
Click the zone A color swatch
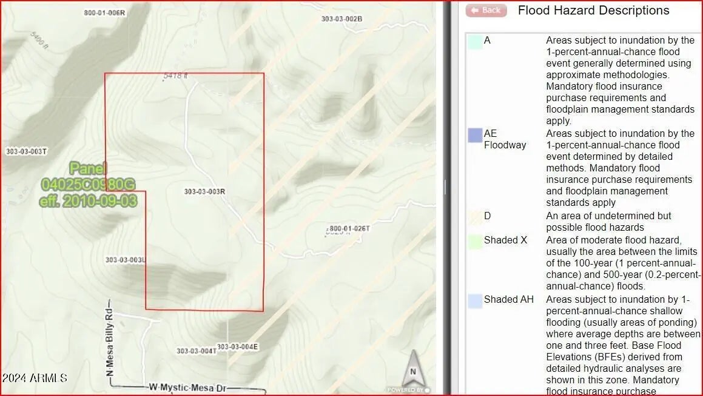pos(475,41)
